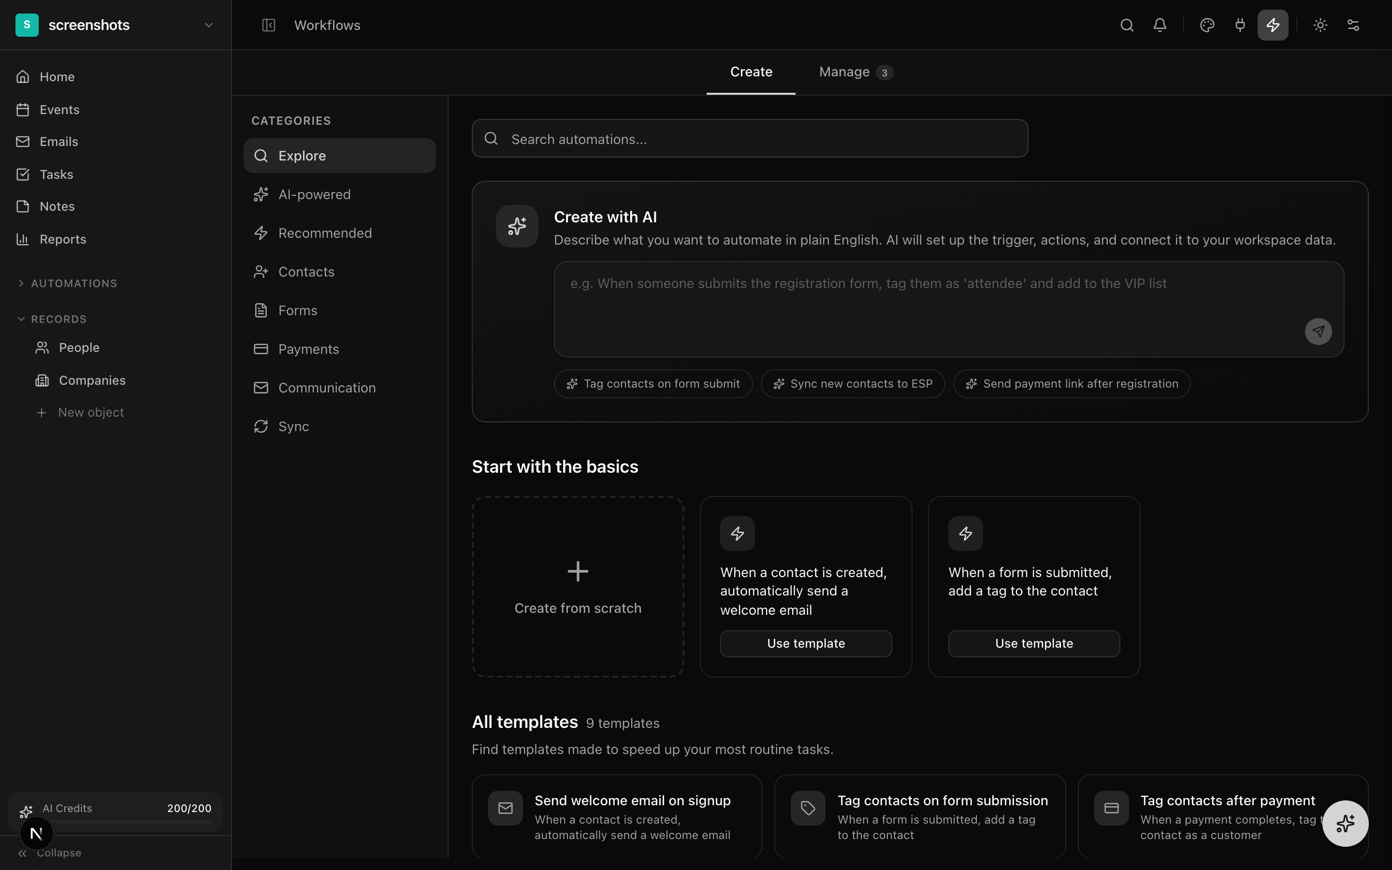Select the AI-powered category
This screenshot has height=870, width=1392.
point(314,194)
